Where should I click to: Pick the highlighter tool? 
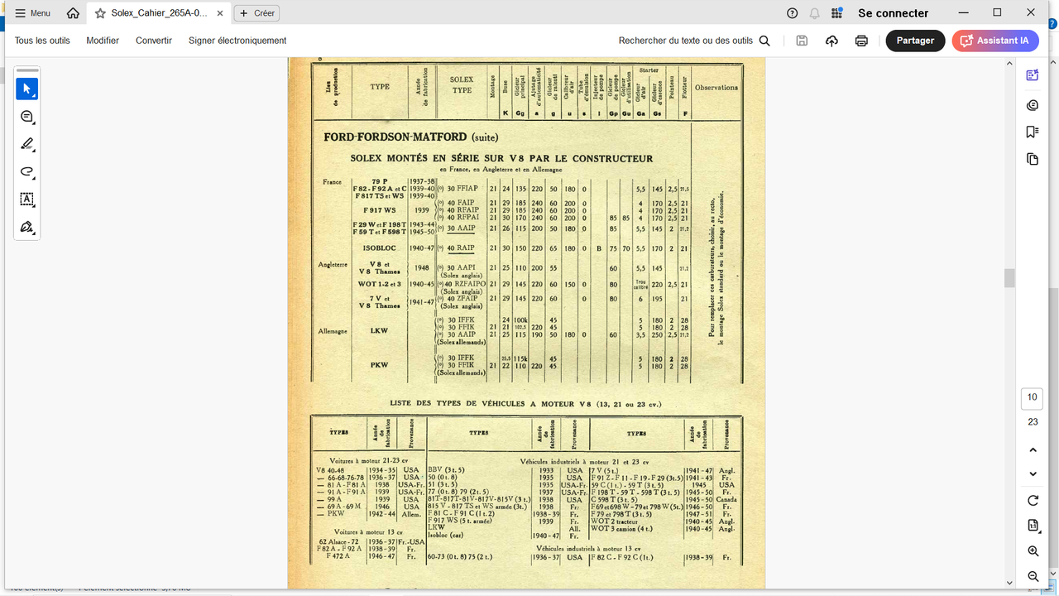coord(27,144)
